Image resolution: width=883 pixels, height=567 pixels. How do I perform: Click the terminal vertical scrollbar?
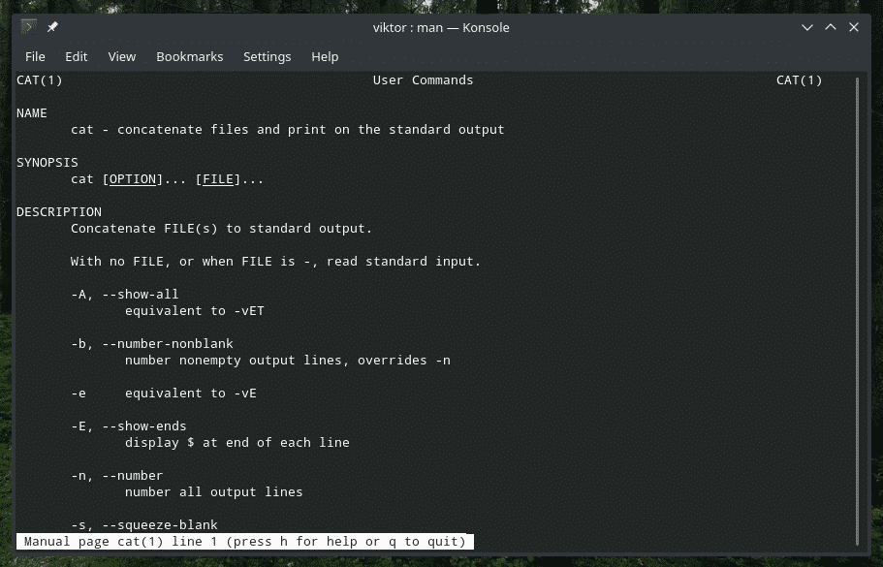[x=857, y=312]
